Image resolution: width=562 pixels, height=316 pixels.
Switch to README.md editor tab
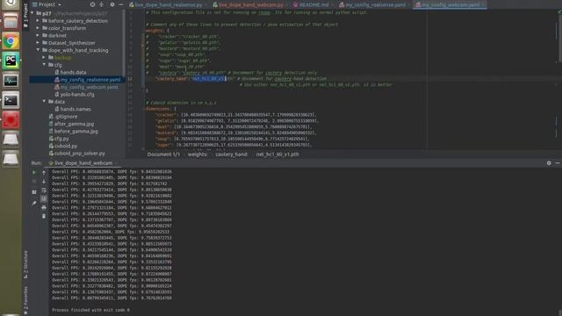(x=311, y=4)
